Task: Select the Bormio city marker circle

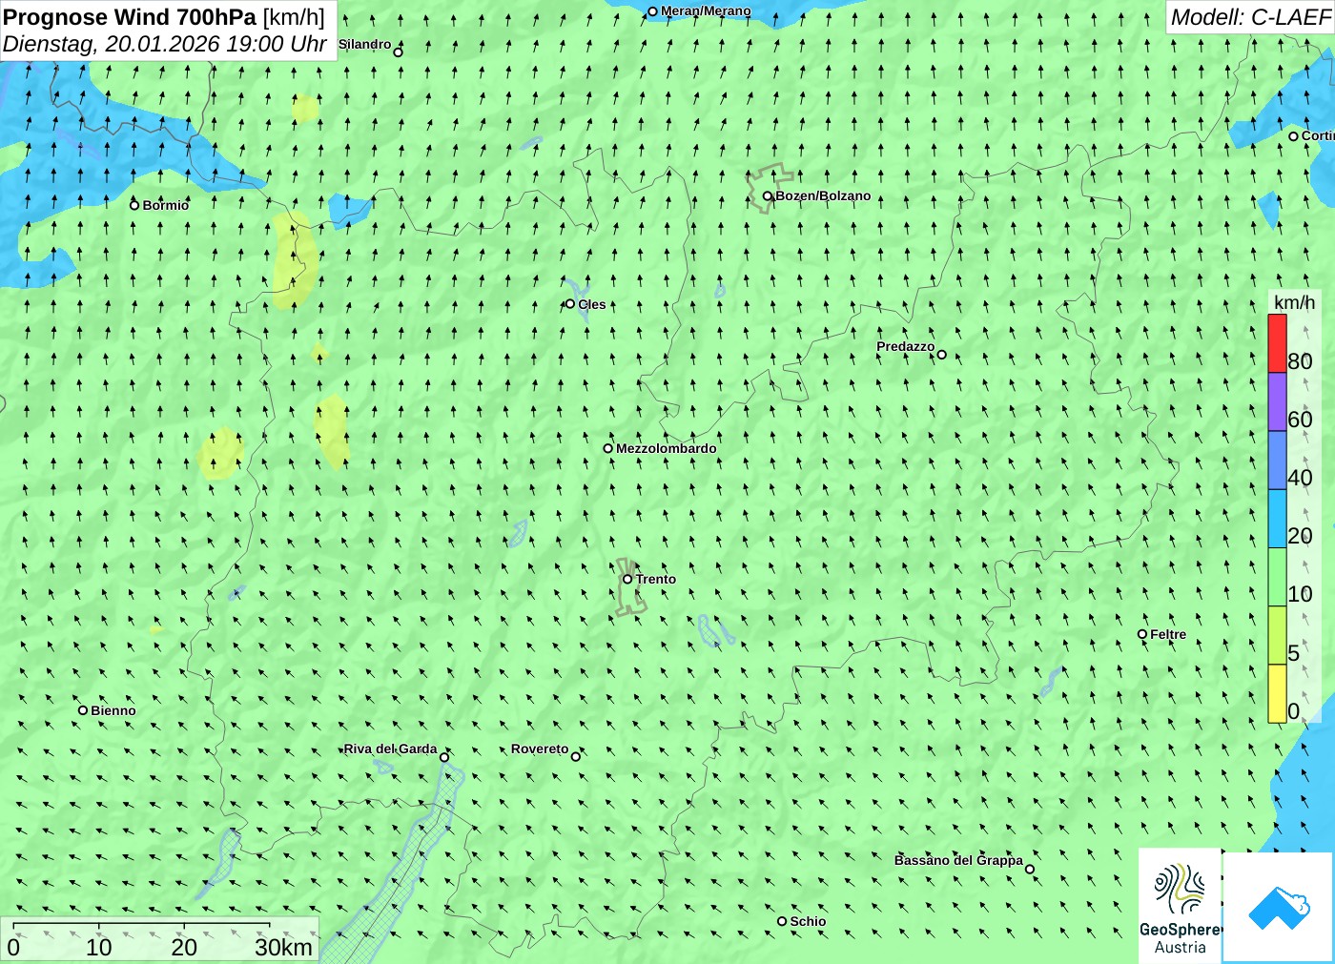Action: 134,205
